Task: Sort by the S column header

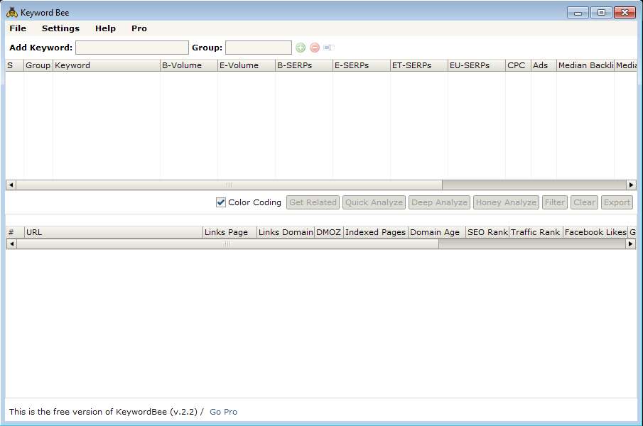Action: [15, 65]
